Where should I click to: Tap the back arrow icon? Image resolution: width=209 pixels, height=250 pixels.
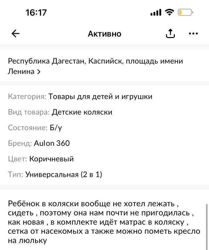(16, 34)
